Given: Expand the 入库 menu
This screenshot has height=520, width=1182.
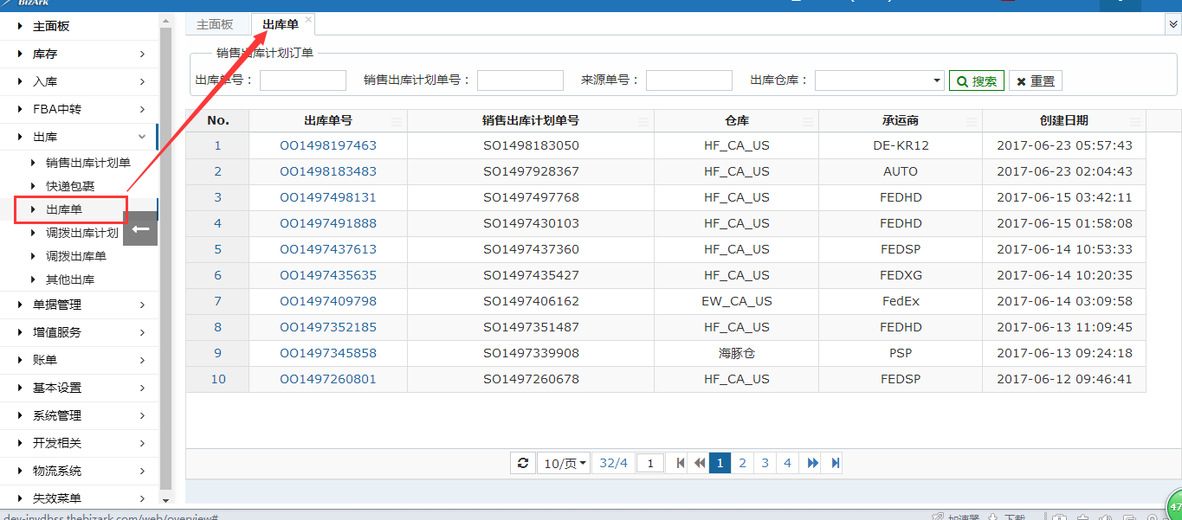Looking at the screenshot, I should [x=79, y=81].
